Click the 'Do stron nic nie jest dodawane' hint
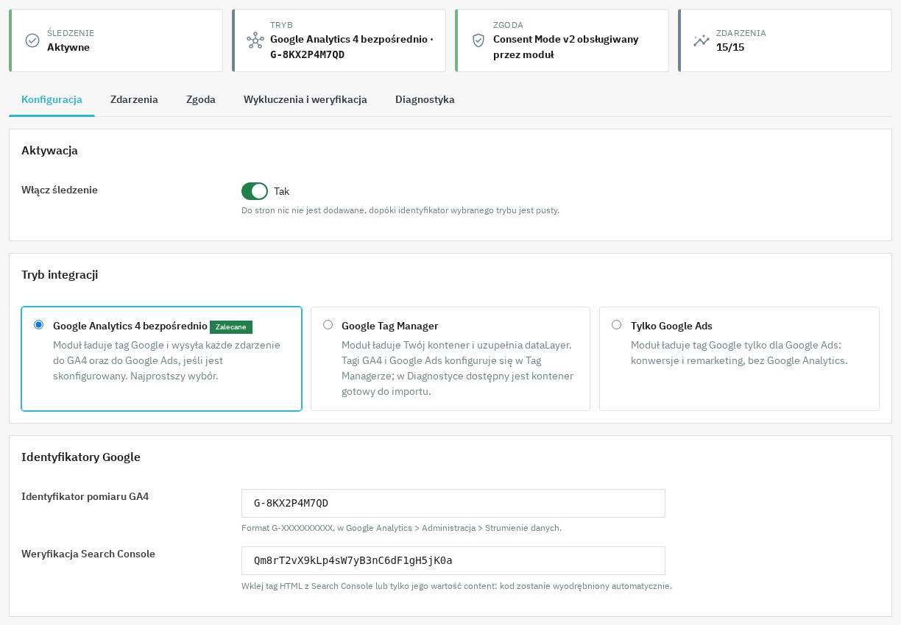Image resolution: width=901 pixels, height=625 pixels. tap(400, 210)
